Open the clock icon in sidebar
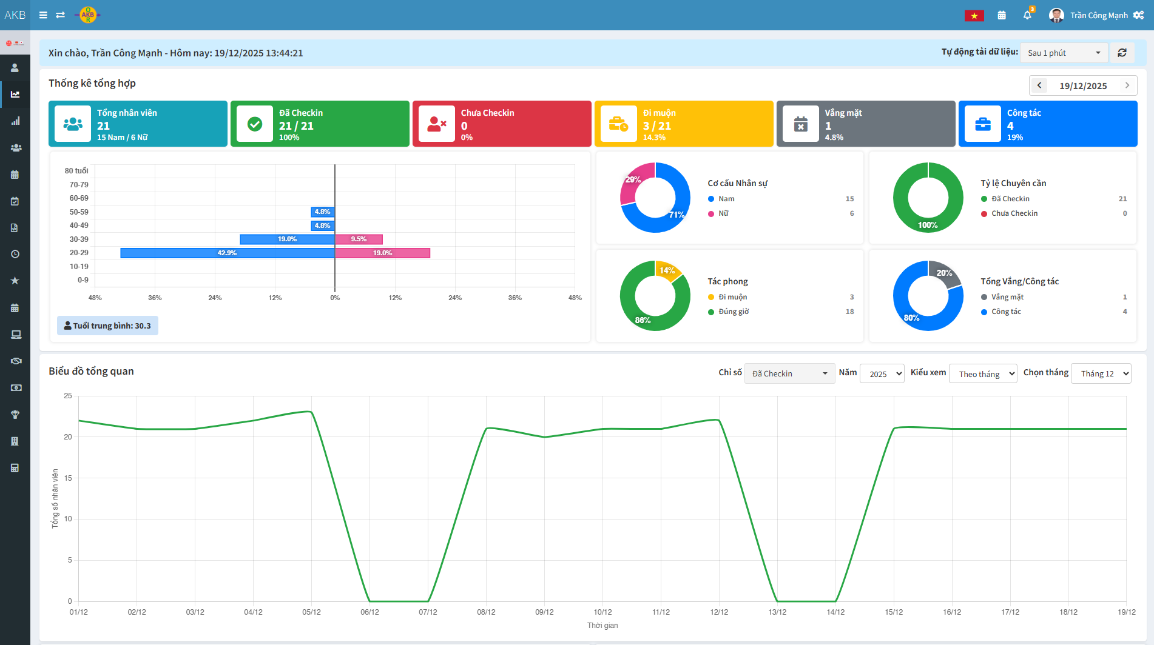 [15, 254]
